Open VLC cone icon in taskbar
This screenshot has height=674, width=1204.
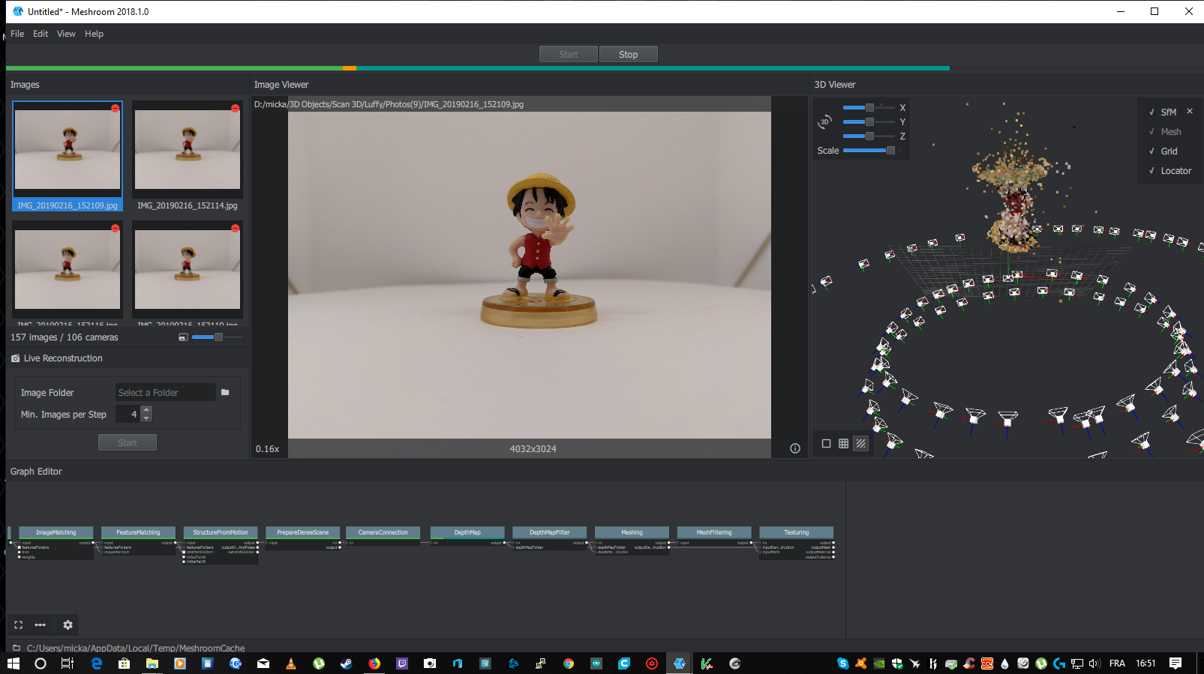tap(291, 664)
